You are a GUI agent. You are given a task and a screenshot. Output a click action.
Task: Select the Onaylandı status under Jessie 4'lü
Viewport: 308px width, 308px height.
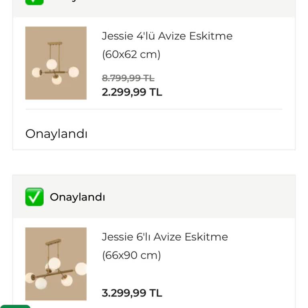coord(56,134)
